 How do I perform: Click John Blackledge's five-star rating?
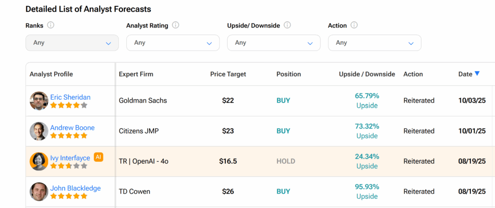click(x=69, y=196)
